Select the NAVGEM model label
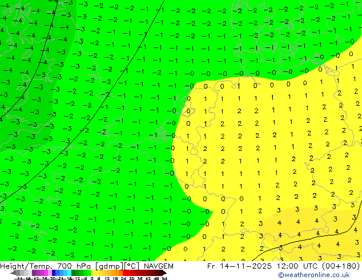 [x=159, y=266]
